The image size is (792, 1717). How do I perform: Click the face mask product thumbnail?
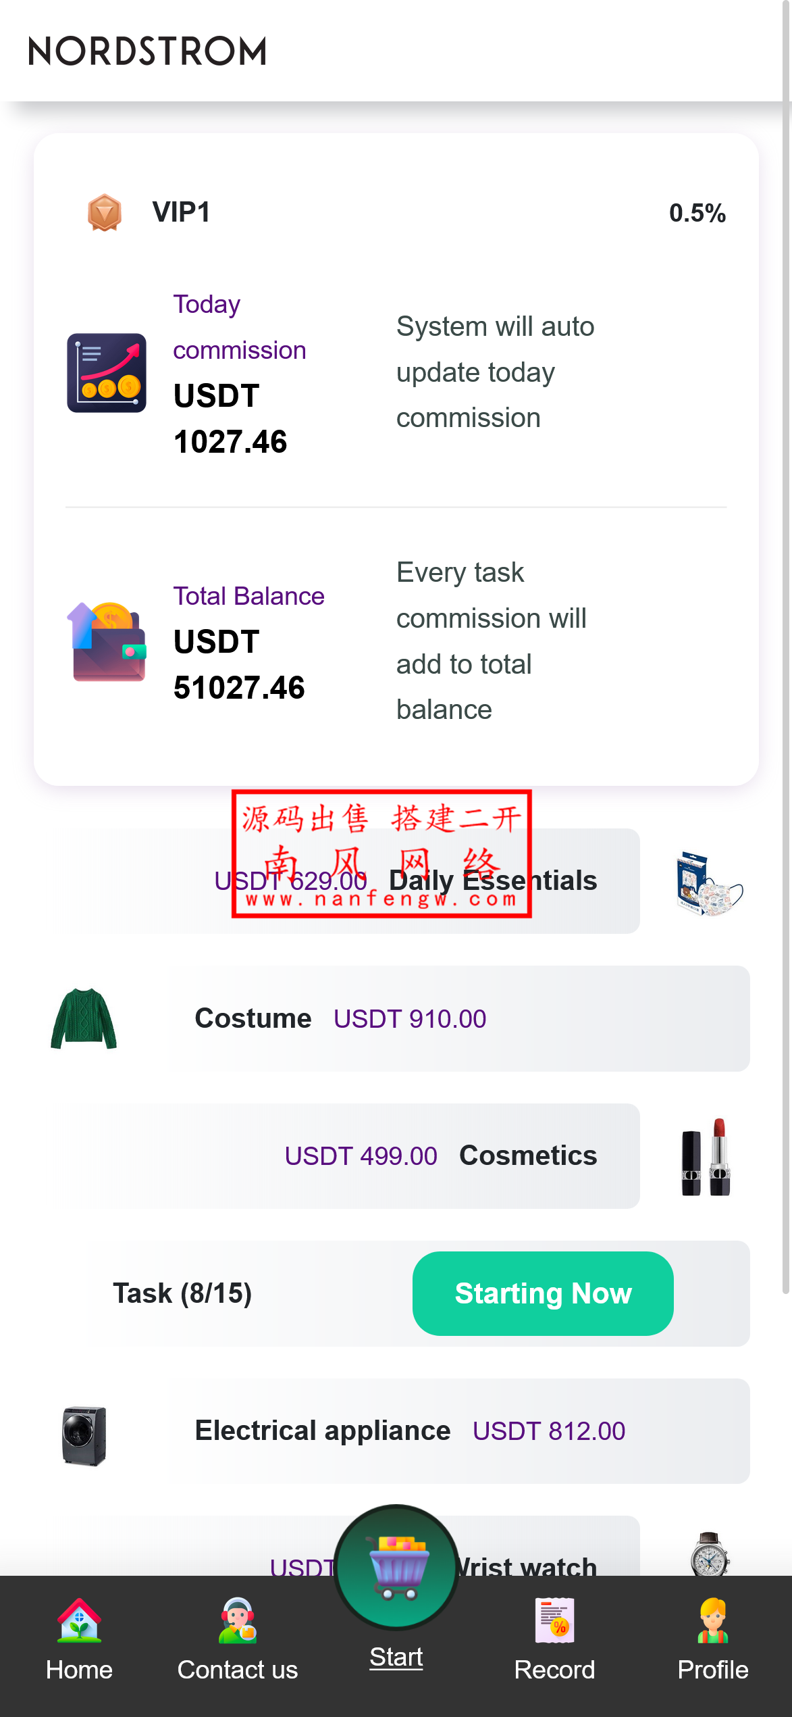[x=708, y=884]
